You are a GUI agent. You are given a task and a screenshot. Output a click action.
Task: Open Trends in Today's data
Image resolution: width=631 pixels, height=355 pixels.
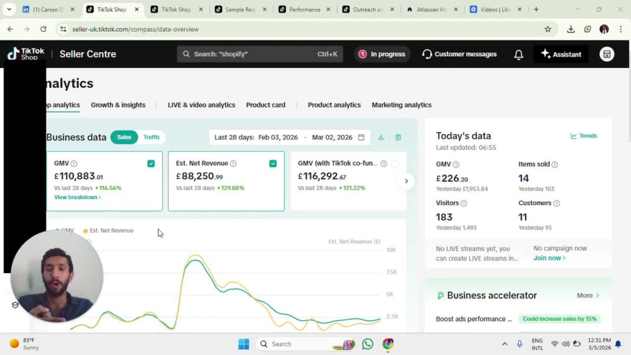pos(584,136)
